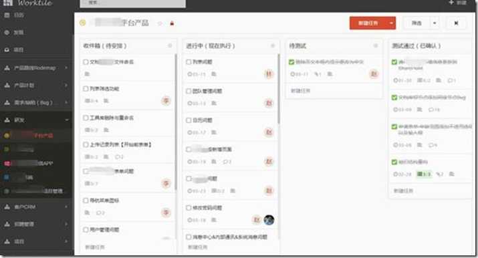478x258 pixels.
Task: Uncheck the first completed task in 测试通过 column
Action: [x=394, y=62]
